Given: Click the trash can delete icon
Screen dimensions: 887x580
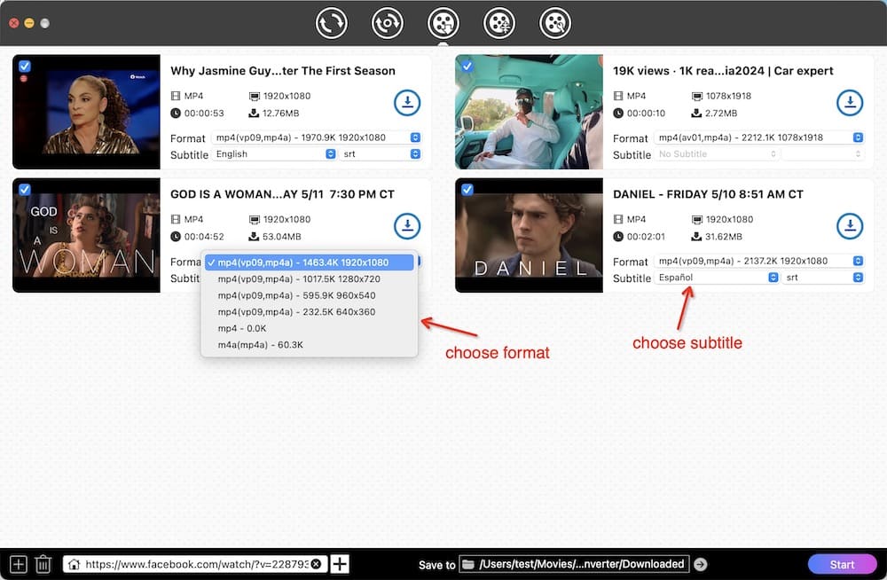Looking at the screenshot, I should tap(43, 564).
